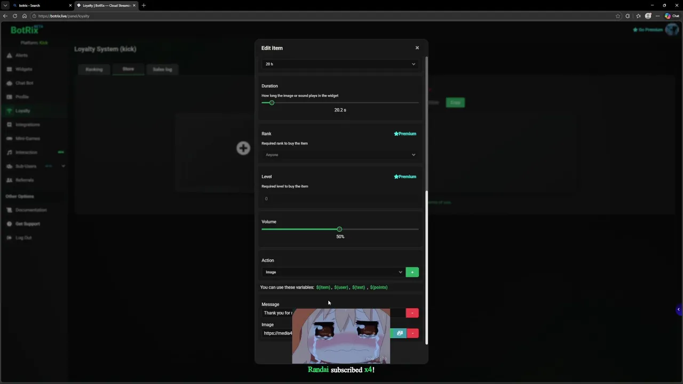Open browser profile icon

tap(648, 16)
